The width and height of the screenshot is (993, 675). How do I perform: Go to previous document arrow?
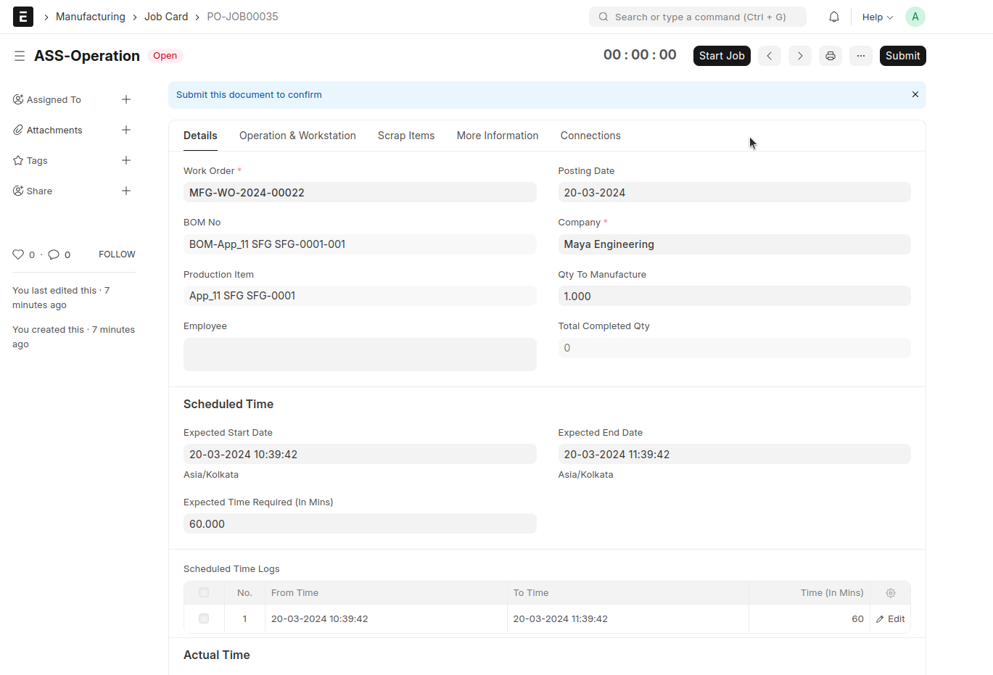[x=770, y=56]
